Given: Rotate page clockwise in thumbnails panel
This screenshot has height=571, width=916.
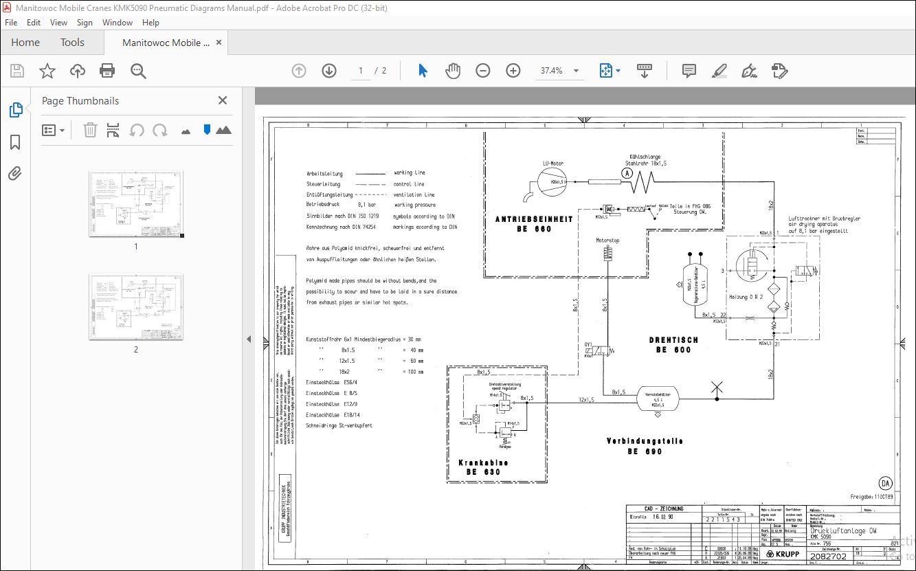Looking at the screenshot, I should [x=160, y=130].
